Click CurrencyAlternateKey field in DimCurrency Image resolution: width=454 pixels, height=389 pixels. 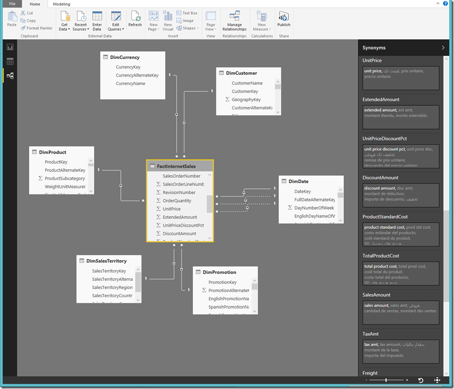tap(137, 75)
